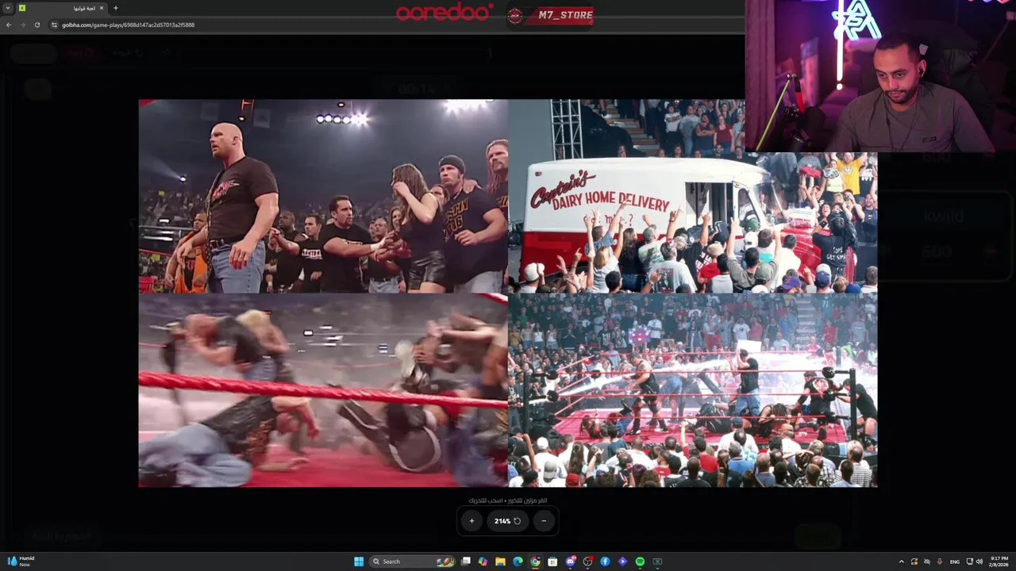This screenshot has width=1016, height=571.
Task: Open the clock showing 9:17 PM
Action: pyautogui.click(x=999, y=561)
